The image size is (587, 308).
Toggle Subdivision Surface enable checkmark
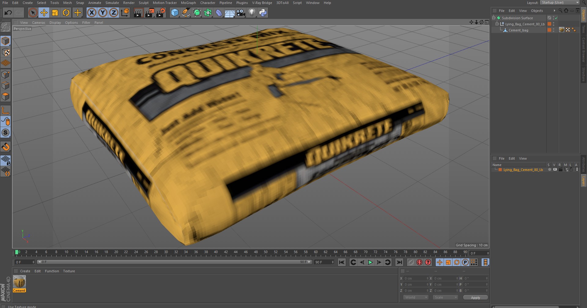[x=556, y=18]
